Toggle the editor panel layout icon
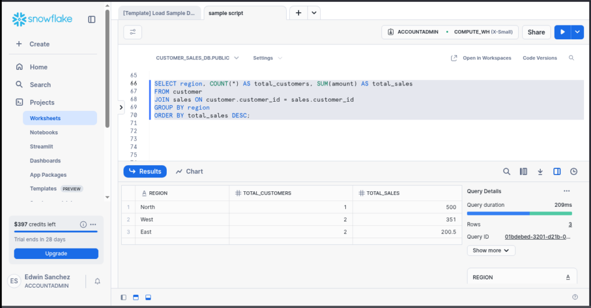Screen dimensions: 591x308 click(136, 298)
